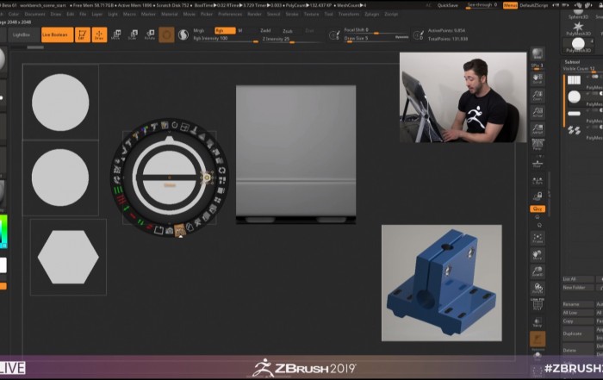Adjust the Z Intensity slider

(276, 39)
